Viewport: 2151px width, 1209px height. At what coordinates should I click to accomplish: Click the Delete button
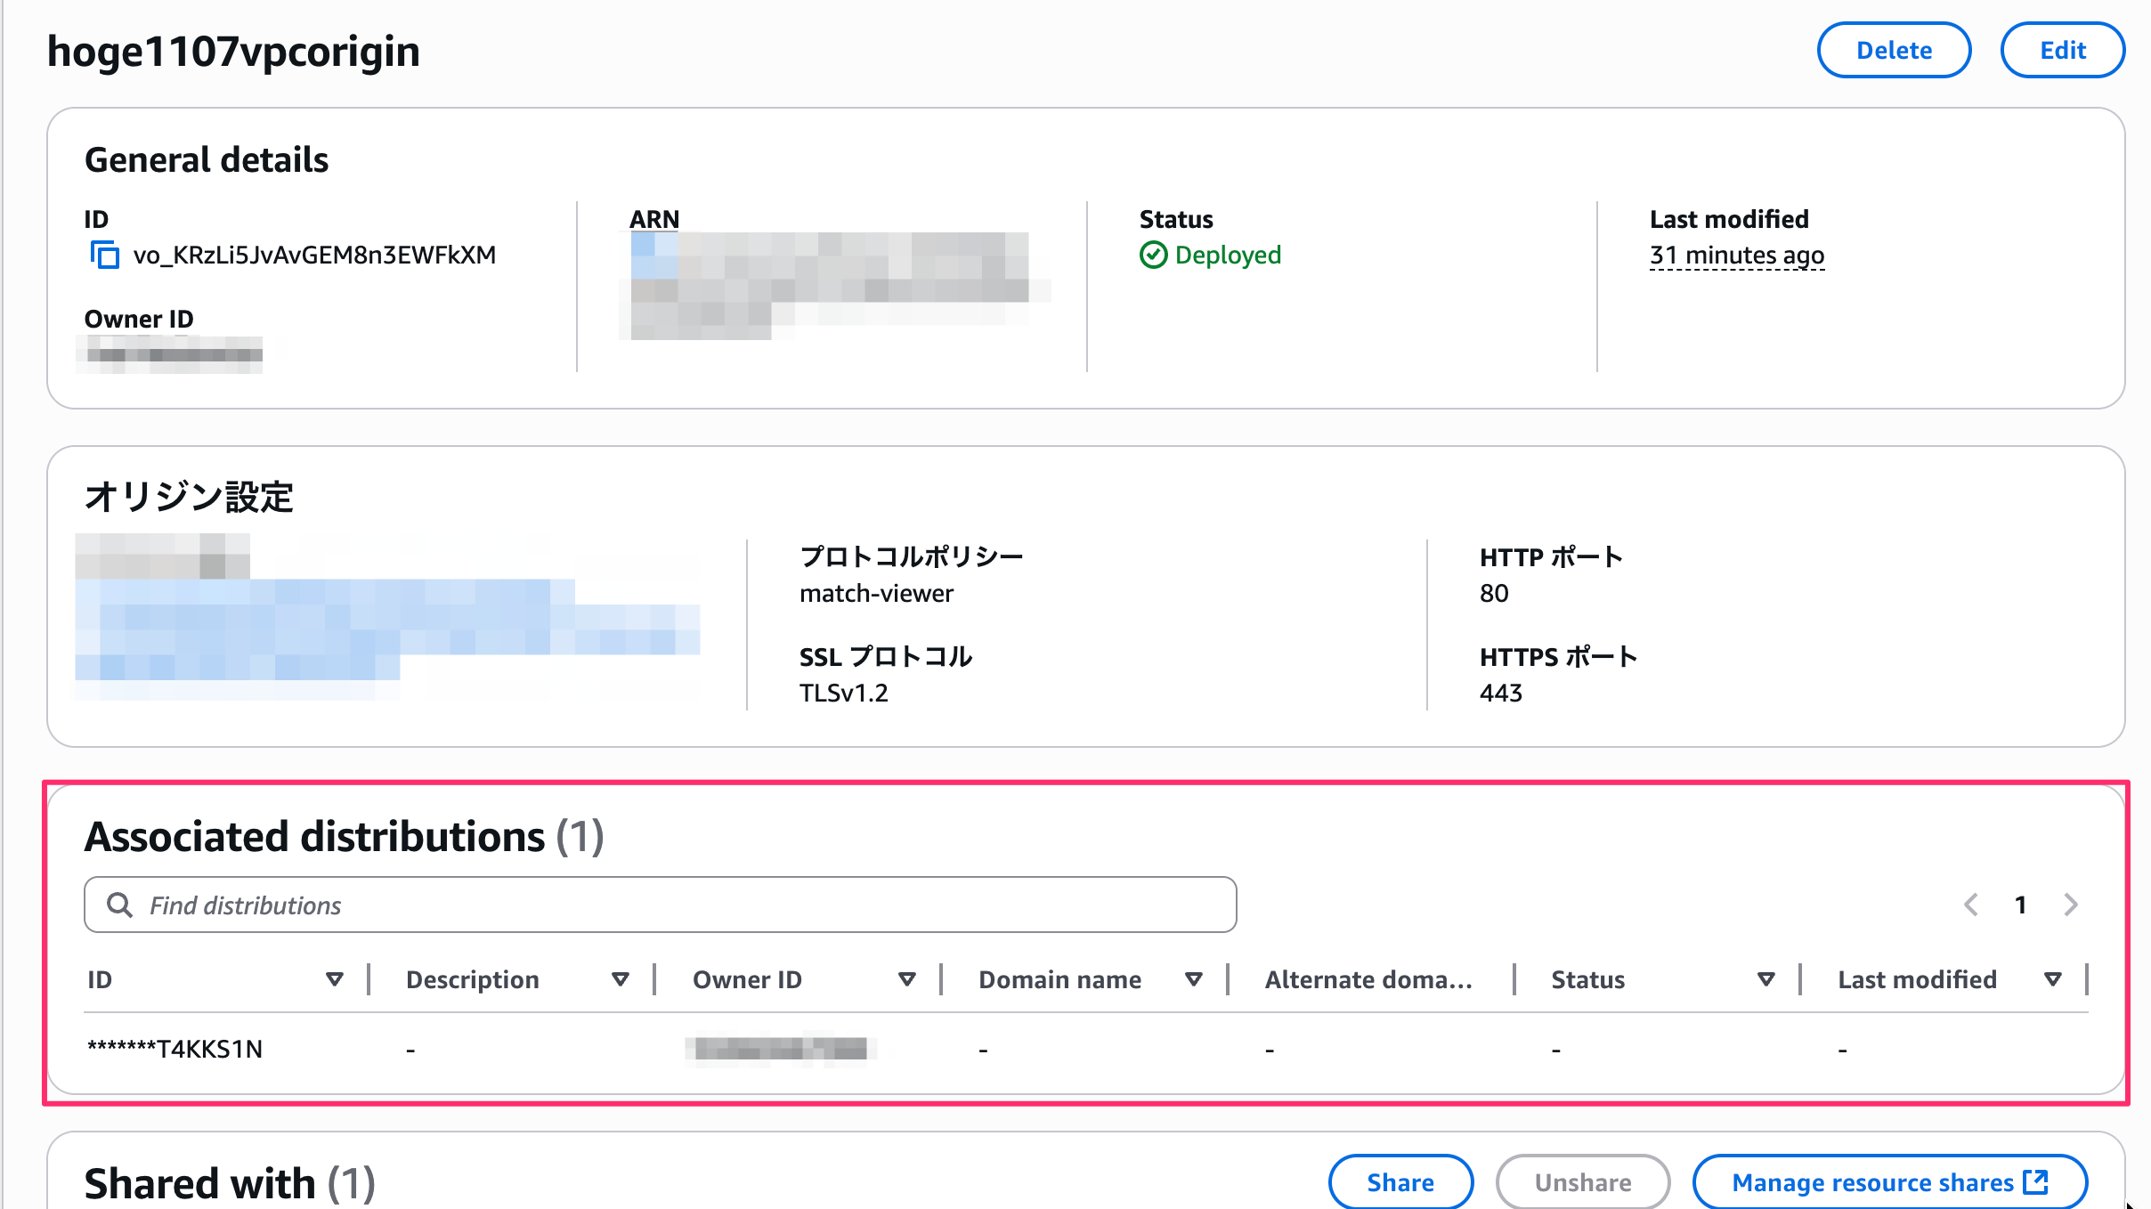pyautogui.click(x=1894, y=51)
